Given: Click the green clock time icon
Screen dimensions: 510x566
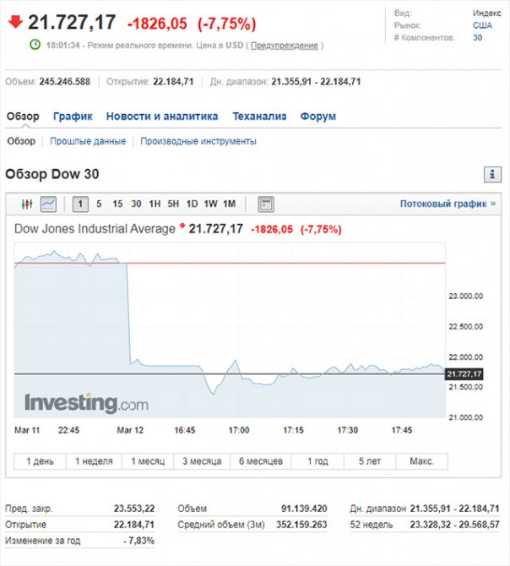Looking at the screenshot, I should [35, 45].
